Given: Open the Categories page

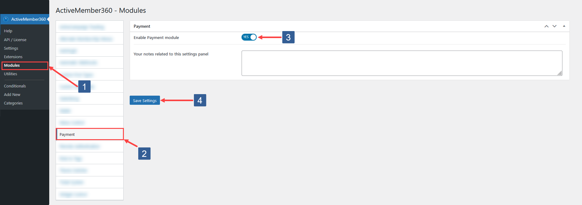Looking at the screenshot, I should pyautogui.click(x=13, y=103).
